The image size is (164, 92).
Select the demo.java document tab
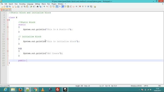point(5,10)
